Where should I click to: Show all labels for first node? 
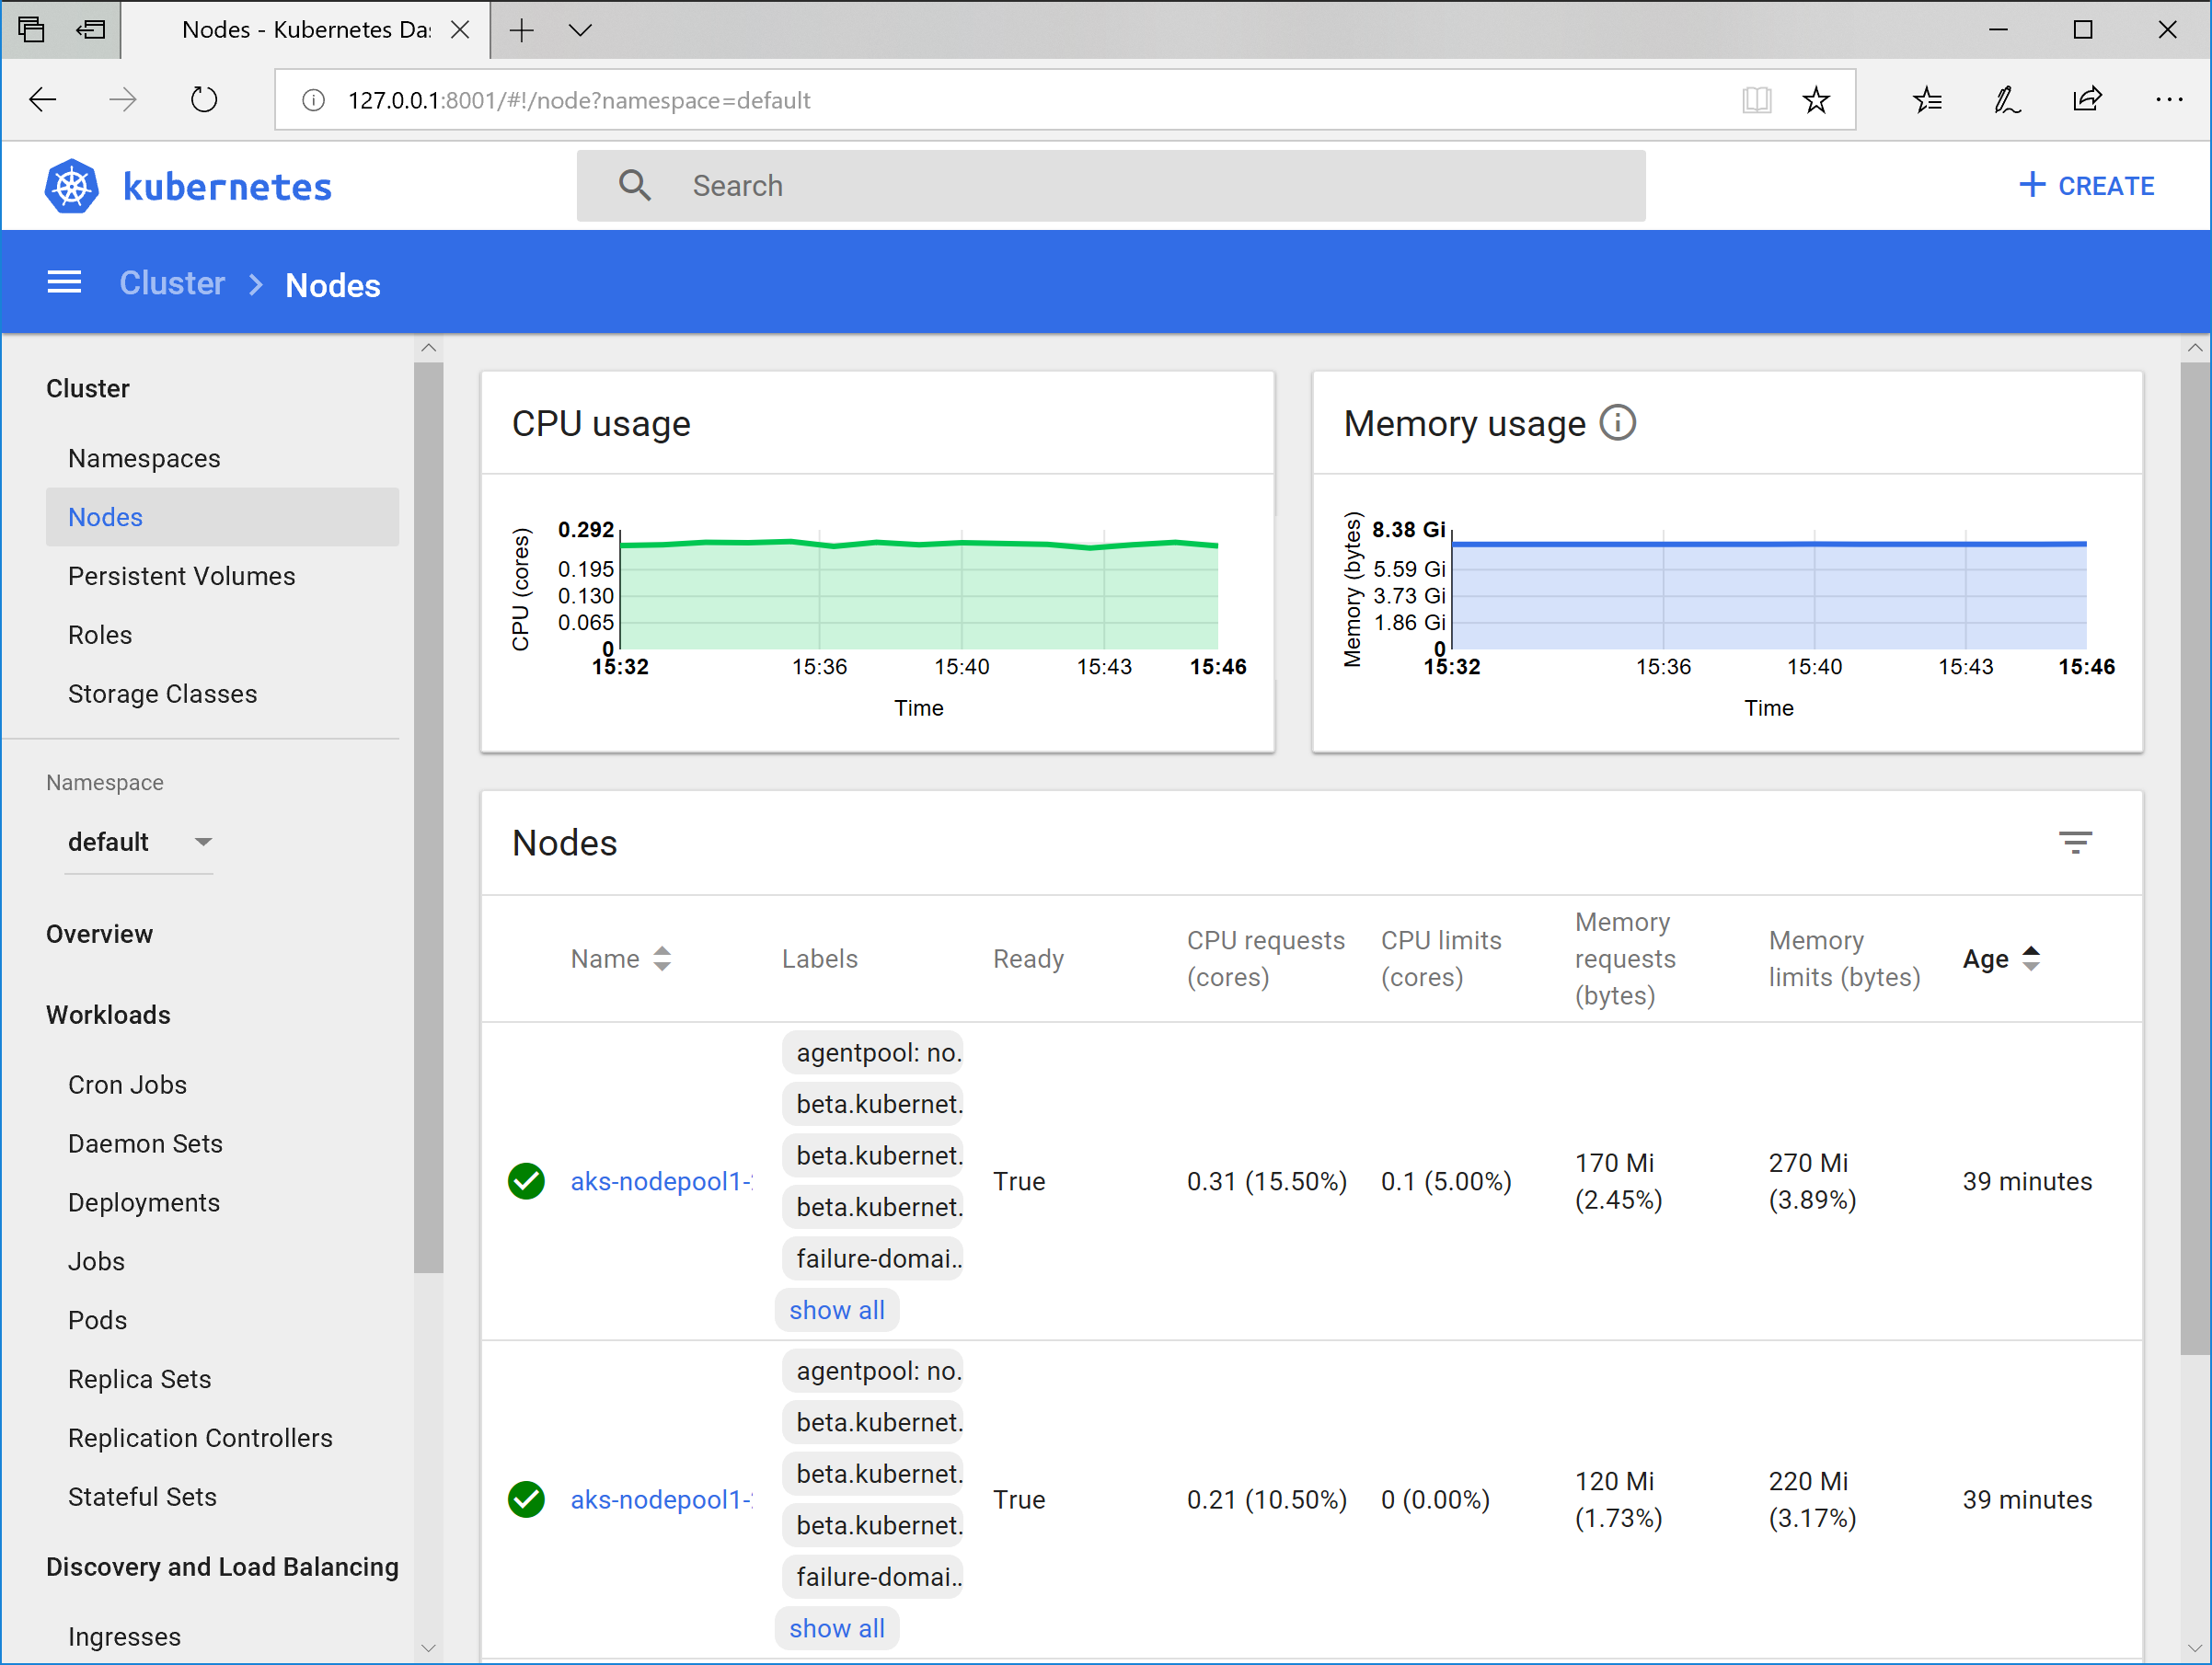(837, 1310)
